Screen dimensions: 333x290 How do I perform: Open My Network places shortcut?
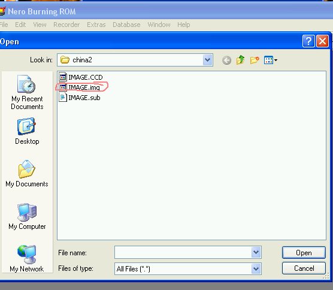tap(27, 259)
